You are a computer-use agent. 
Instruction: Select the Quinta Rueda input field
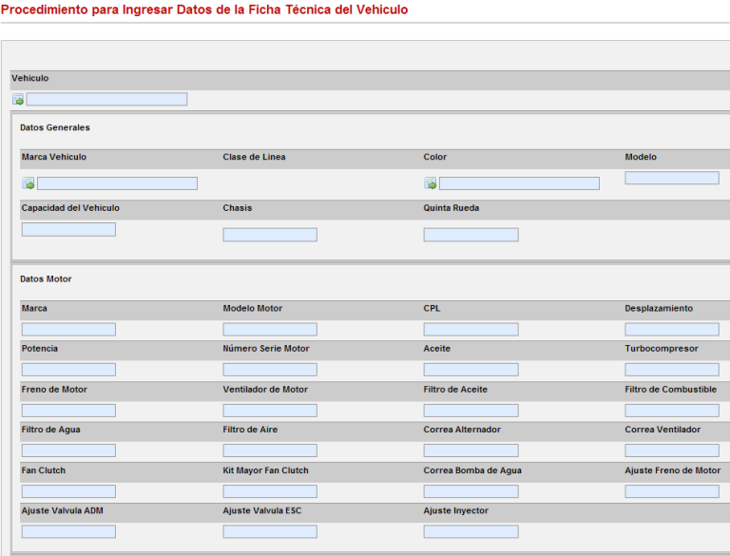[x=471, y=235]
